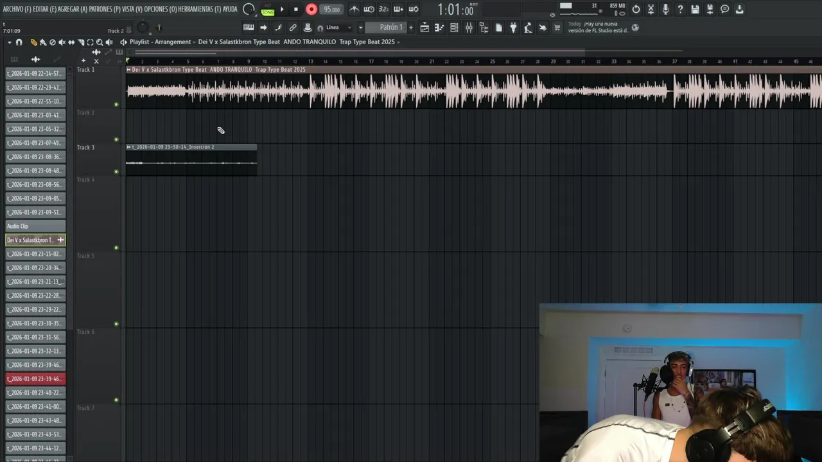Save project with the floppy disk icon
The height and width of the screenshot is (462, 822).
[x=695, y=9]
